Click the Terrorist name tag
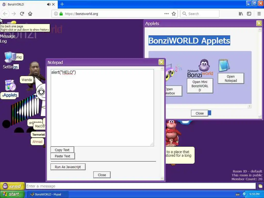This screenshot has height=198, width=264. pyautogui.click(x=38, y=135)
